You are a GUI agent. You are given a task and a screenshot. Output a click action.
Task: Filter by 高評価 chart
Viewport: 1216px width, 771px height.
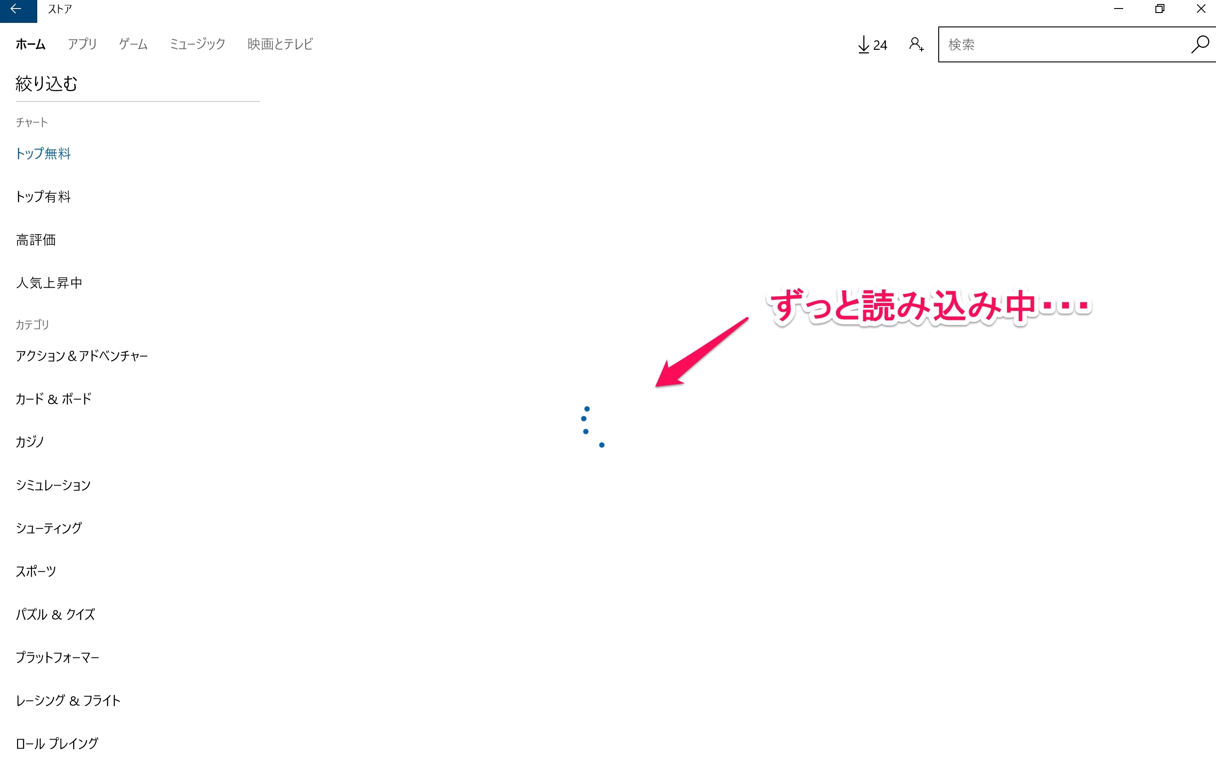36,240
